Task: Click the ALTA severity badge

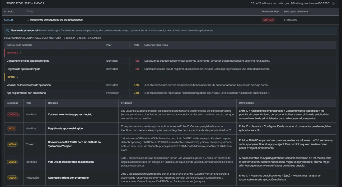Action: click(11, 129)
